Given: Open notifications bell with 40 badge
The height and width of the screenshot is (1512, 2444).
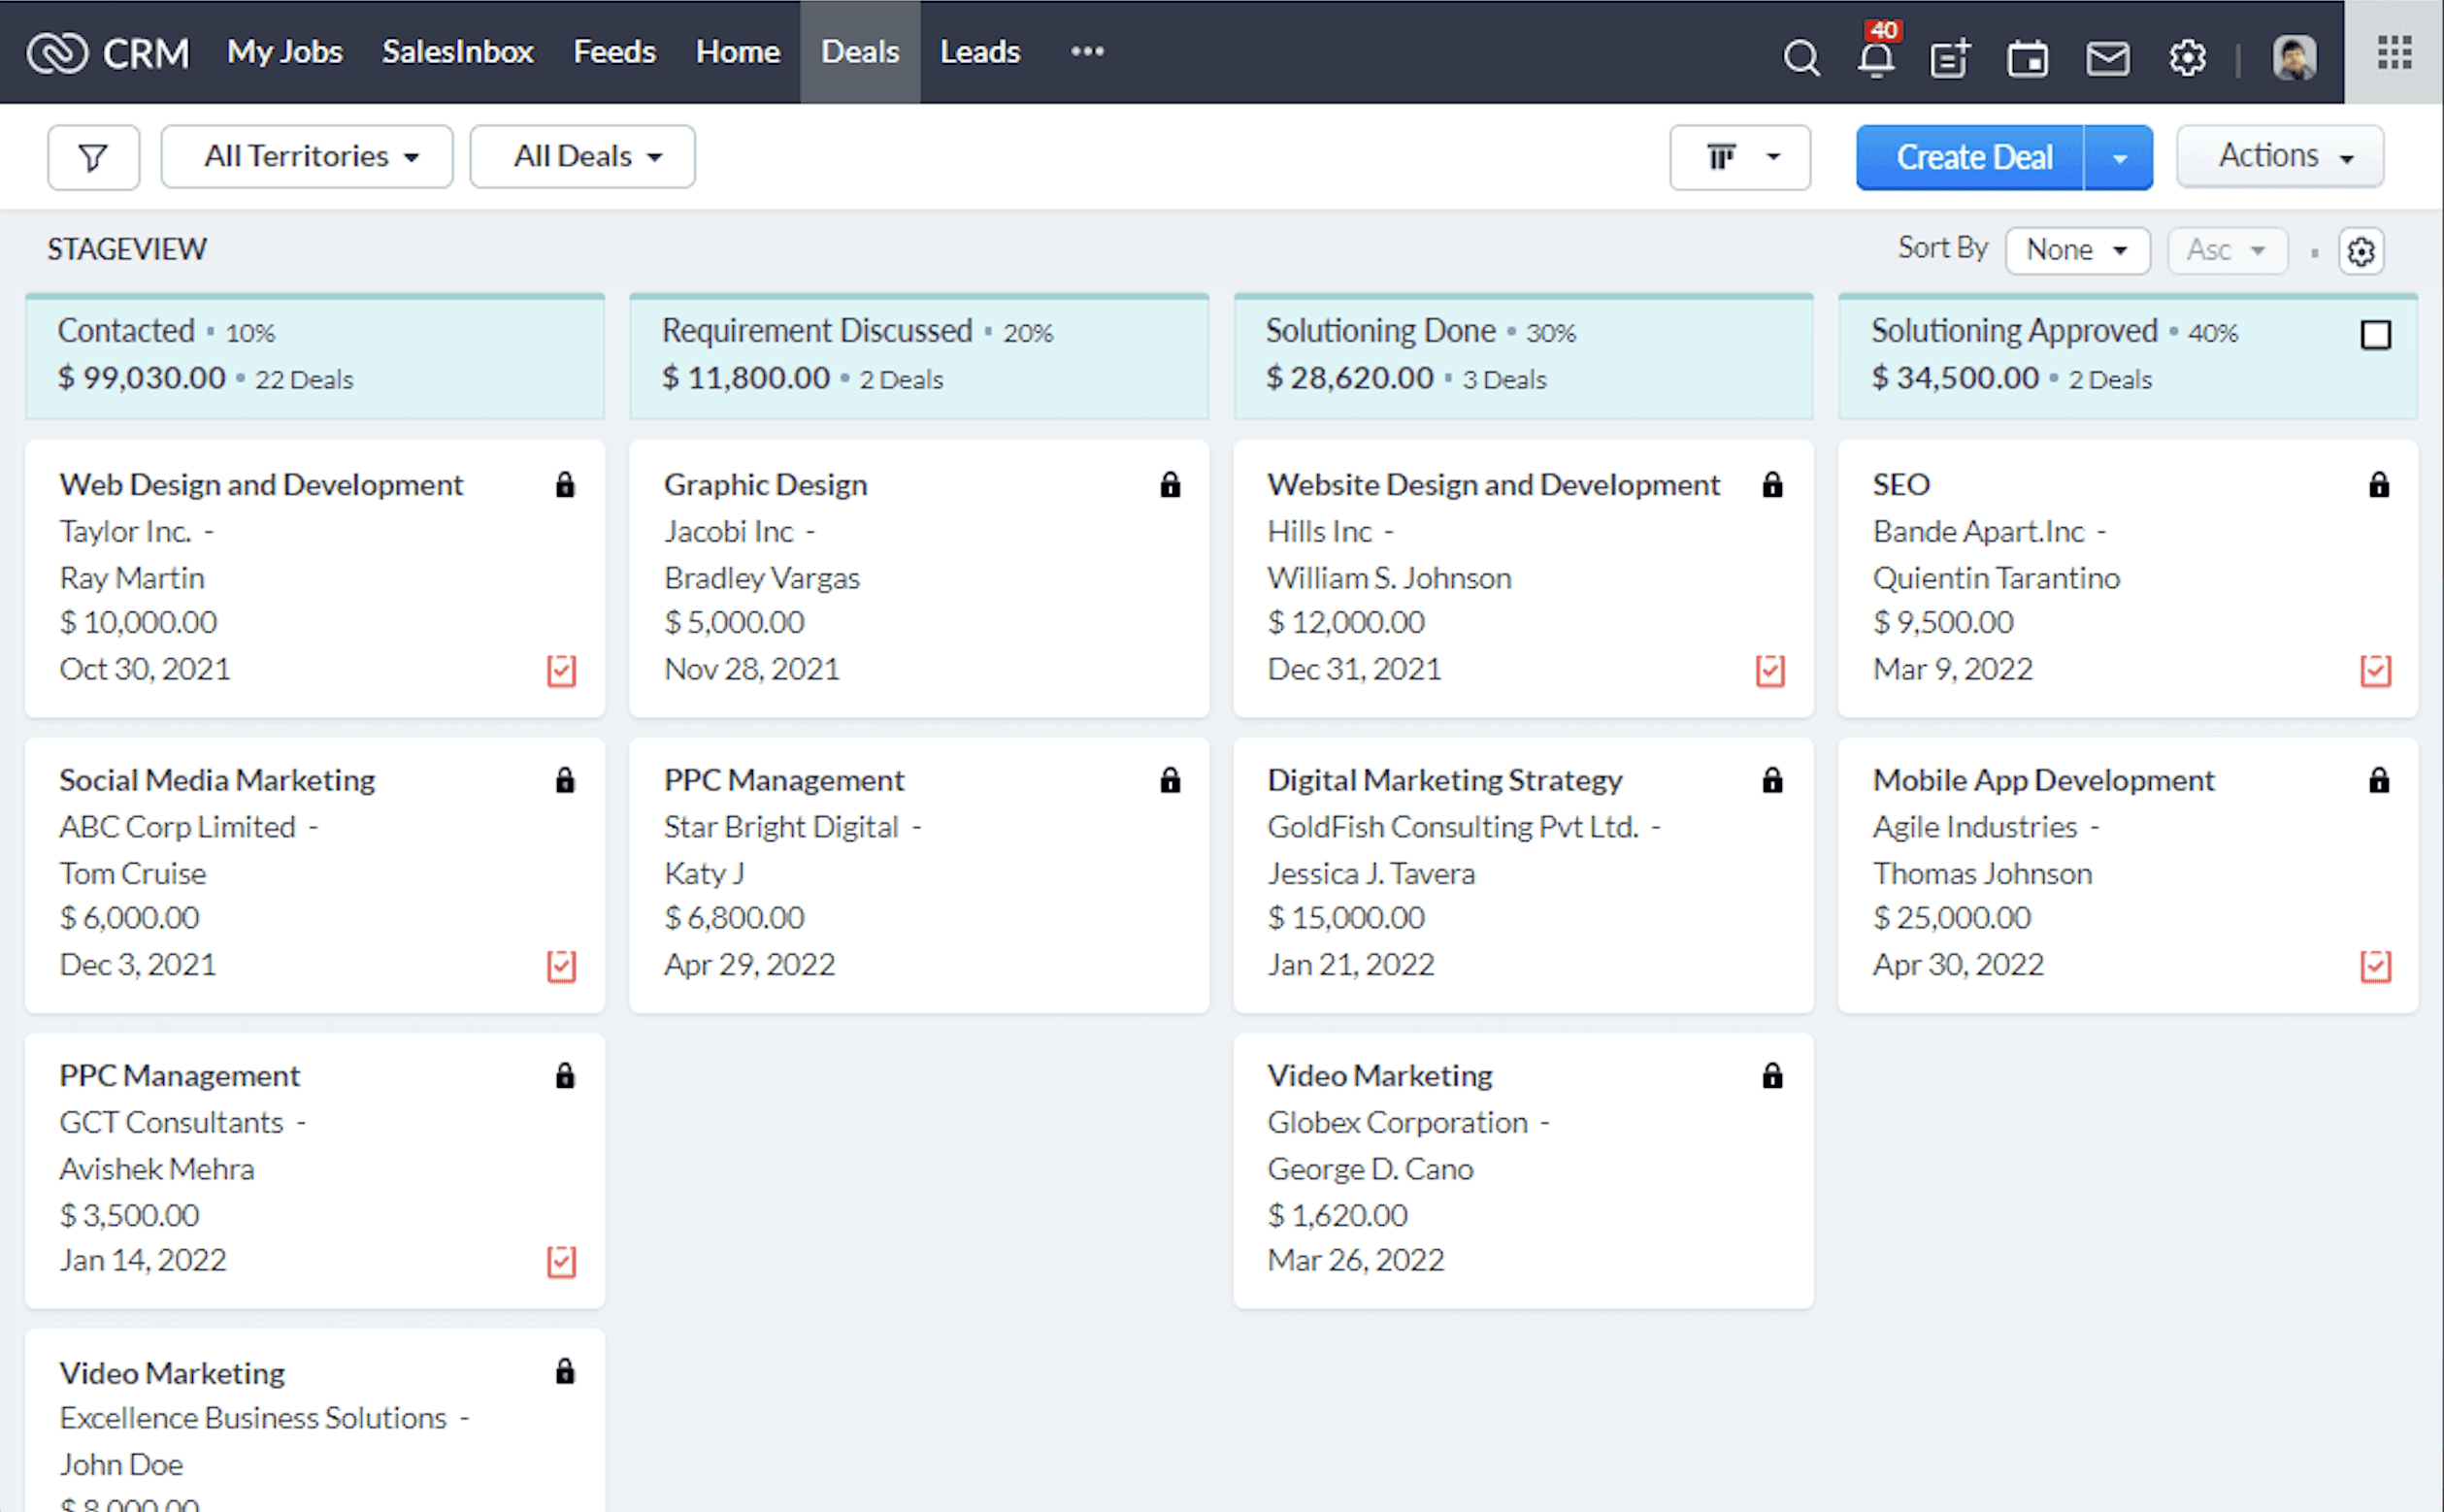Looking at the screenshot, I should pyautogui.click(x=1876, y=57).
